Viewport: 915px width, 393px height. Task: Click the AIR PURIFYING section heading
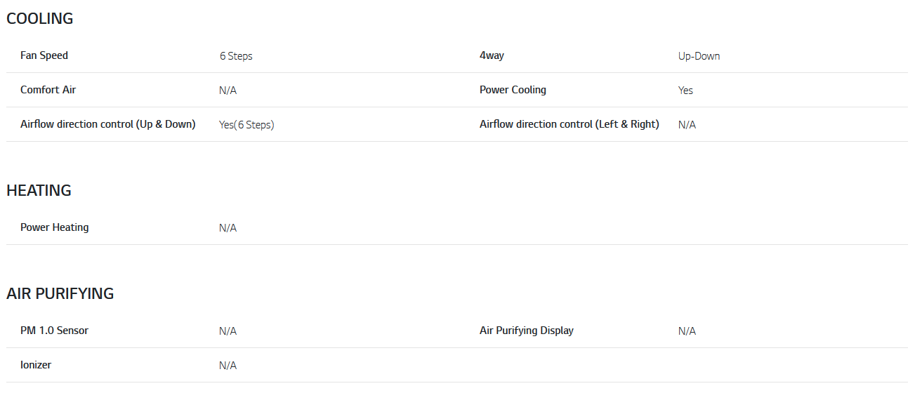60,294
